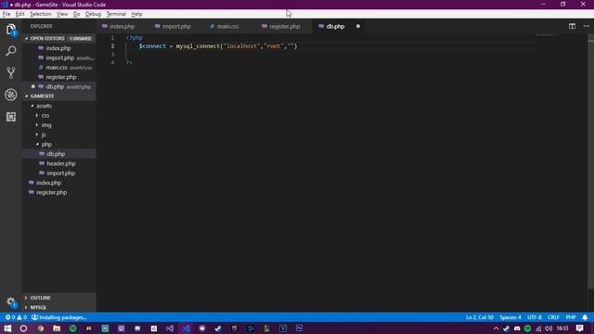Open register.php in GAMESITE tree root

tap(59, 192)
